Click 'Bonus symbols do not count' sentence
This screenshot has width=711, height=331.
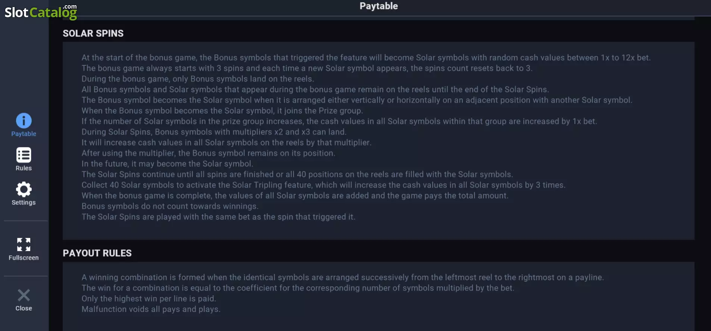(x=170, y=206)
